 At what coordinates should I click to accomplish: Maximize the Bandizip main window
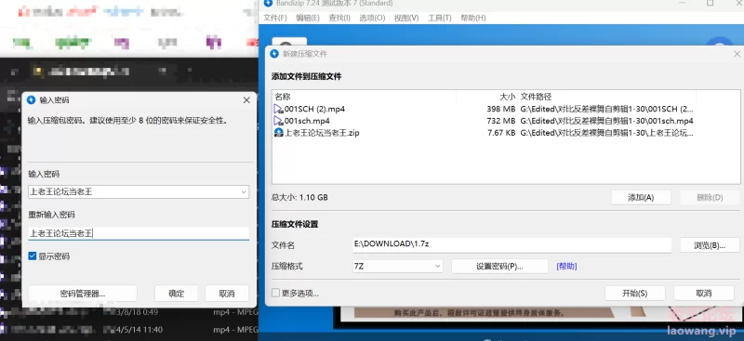pyautogui.click(x=710, y=3)
